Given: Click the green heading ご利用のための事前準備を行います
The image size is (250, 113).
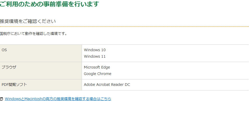Looking at the screenshot, I should [49, 4].
